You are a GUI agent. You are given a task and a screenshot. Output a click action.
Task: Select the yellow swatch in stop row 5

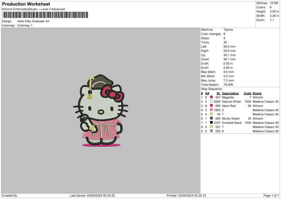(211, 114)
